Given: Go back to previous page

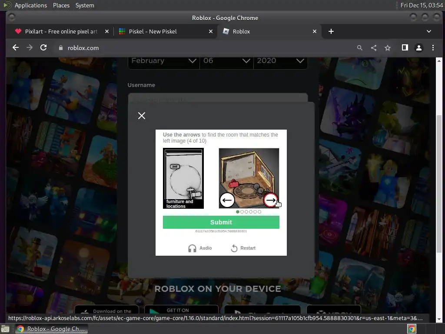Looking at the screenshot, I should point(16,48).
